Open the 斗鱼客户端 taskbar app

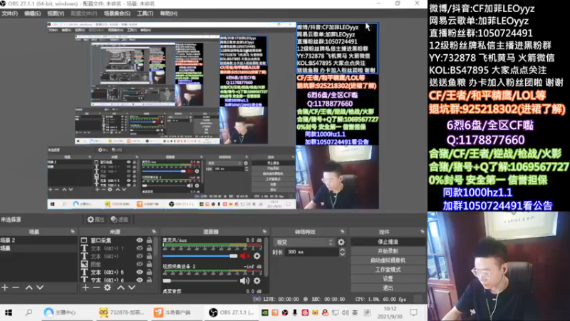pyautogui.click(x=172, y=312)
